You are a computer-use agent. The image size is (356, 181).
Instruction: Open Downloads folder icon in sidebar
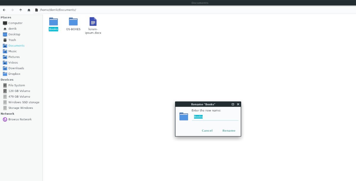[x=5, y=68]
